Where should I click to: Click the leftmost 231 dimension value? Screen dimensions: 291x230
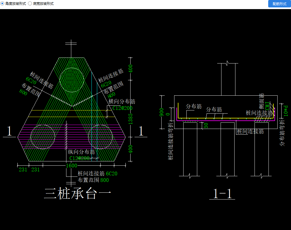[x=23, y=170]
